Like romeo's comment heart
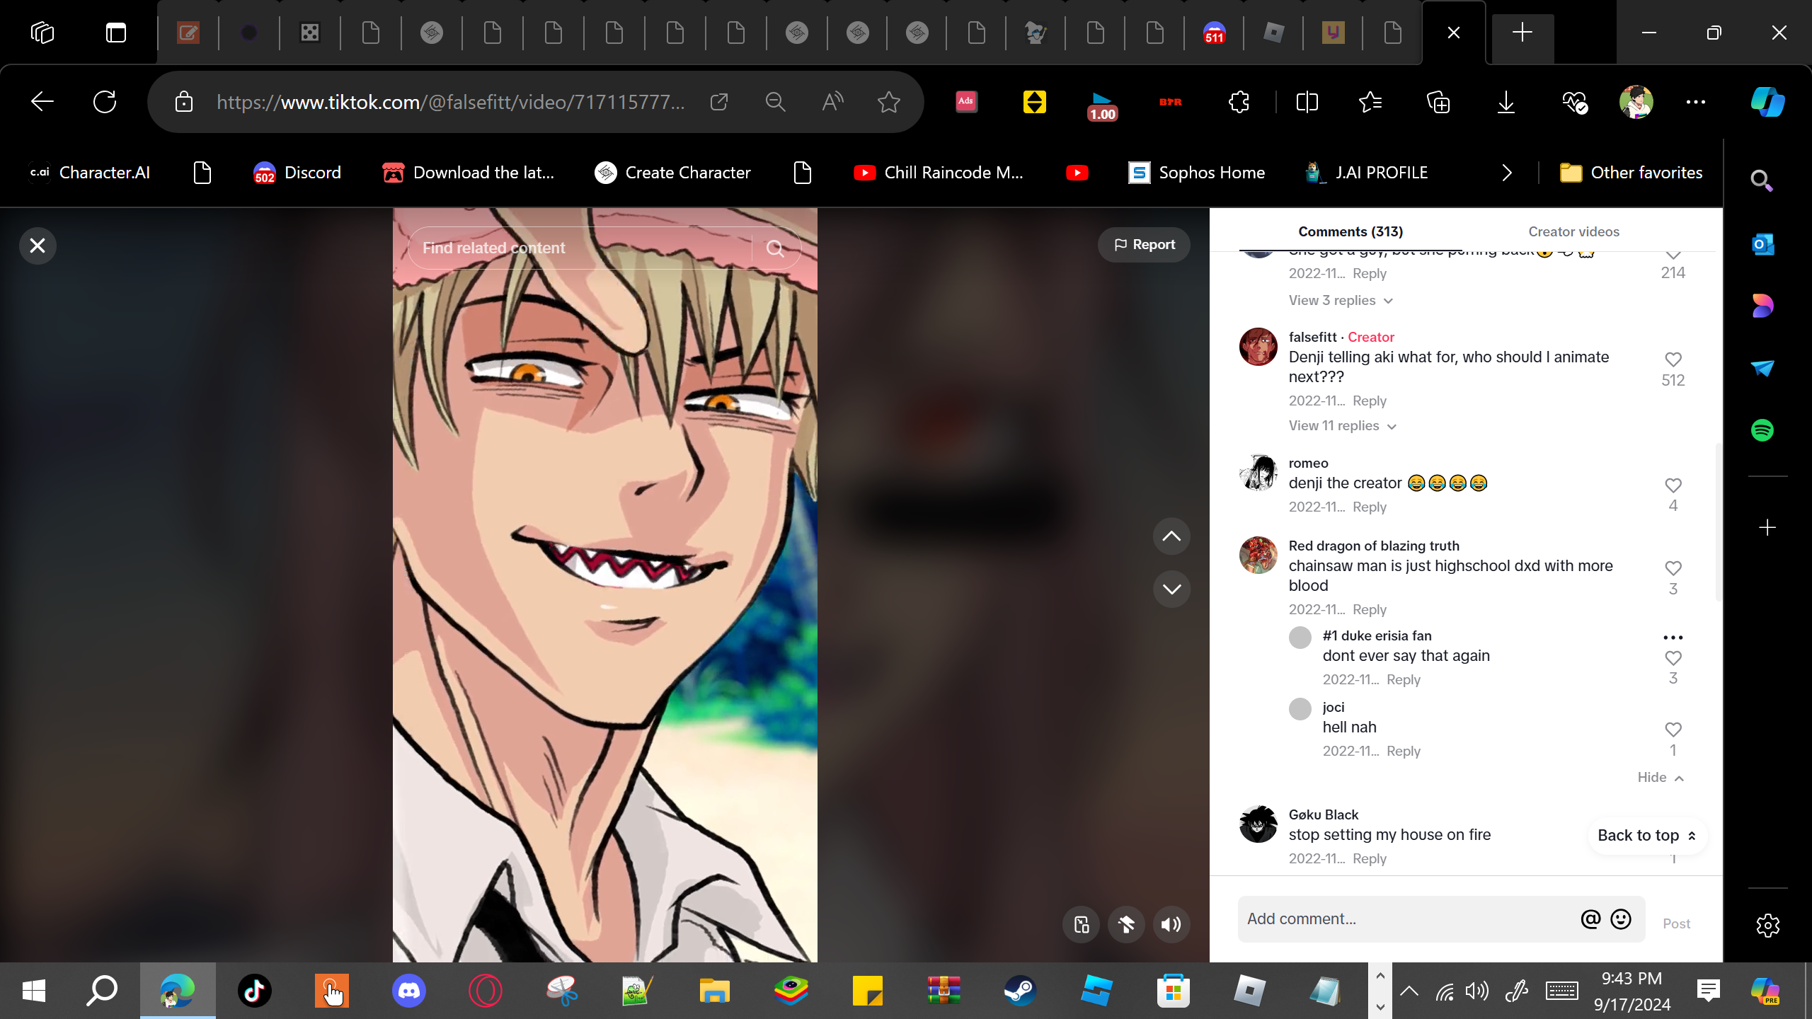Viewport: 1812px width, 1019px height. point(1673,485)
